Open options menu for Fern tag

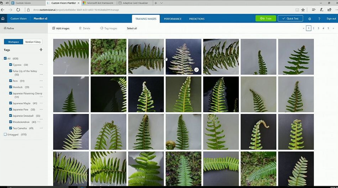[41, 81]
